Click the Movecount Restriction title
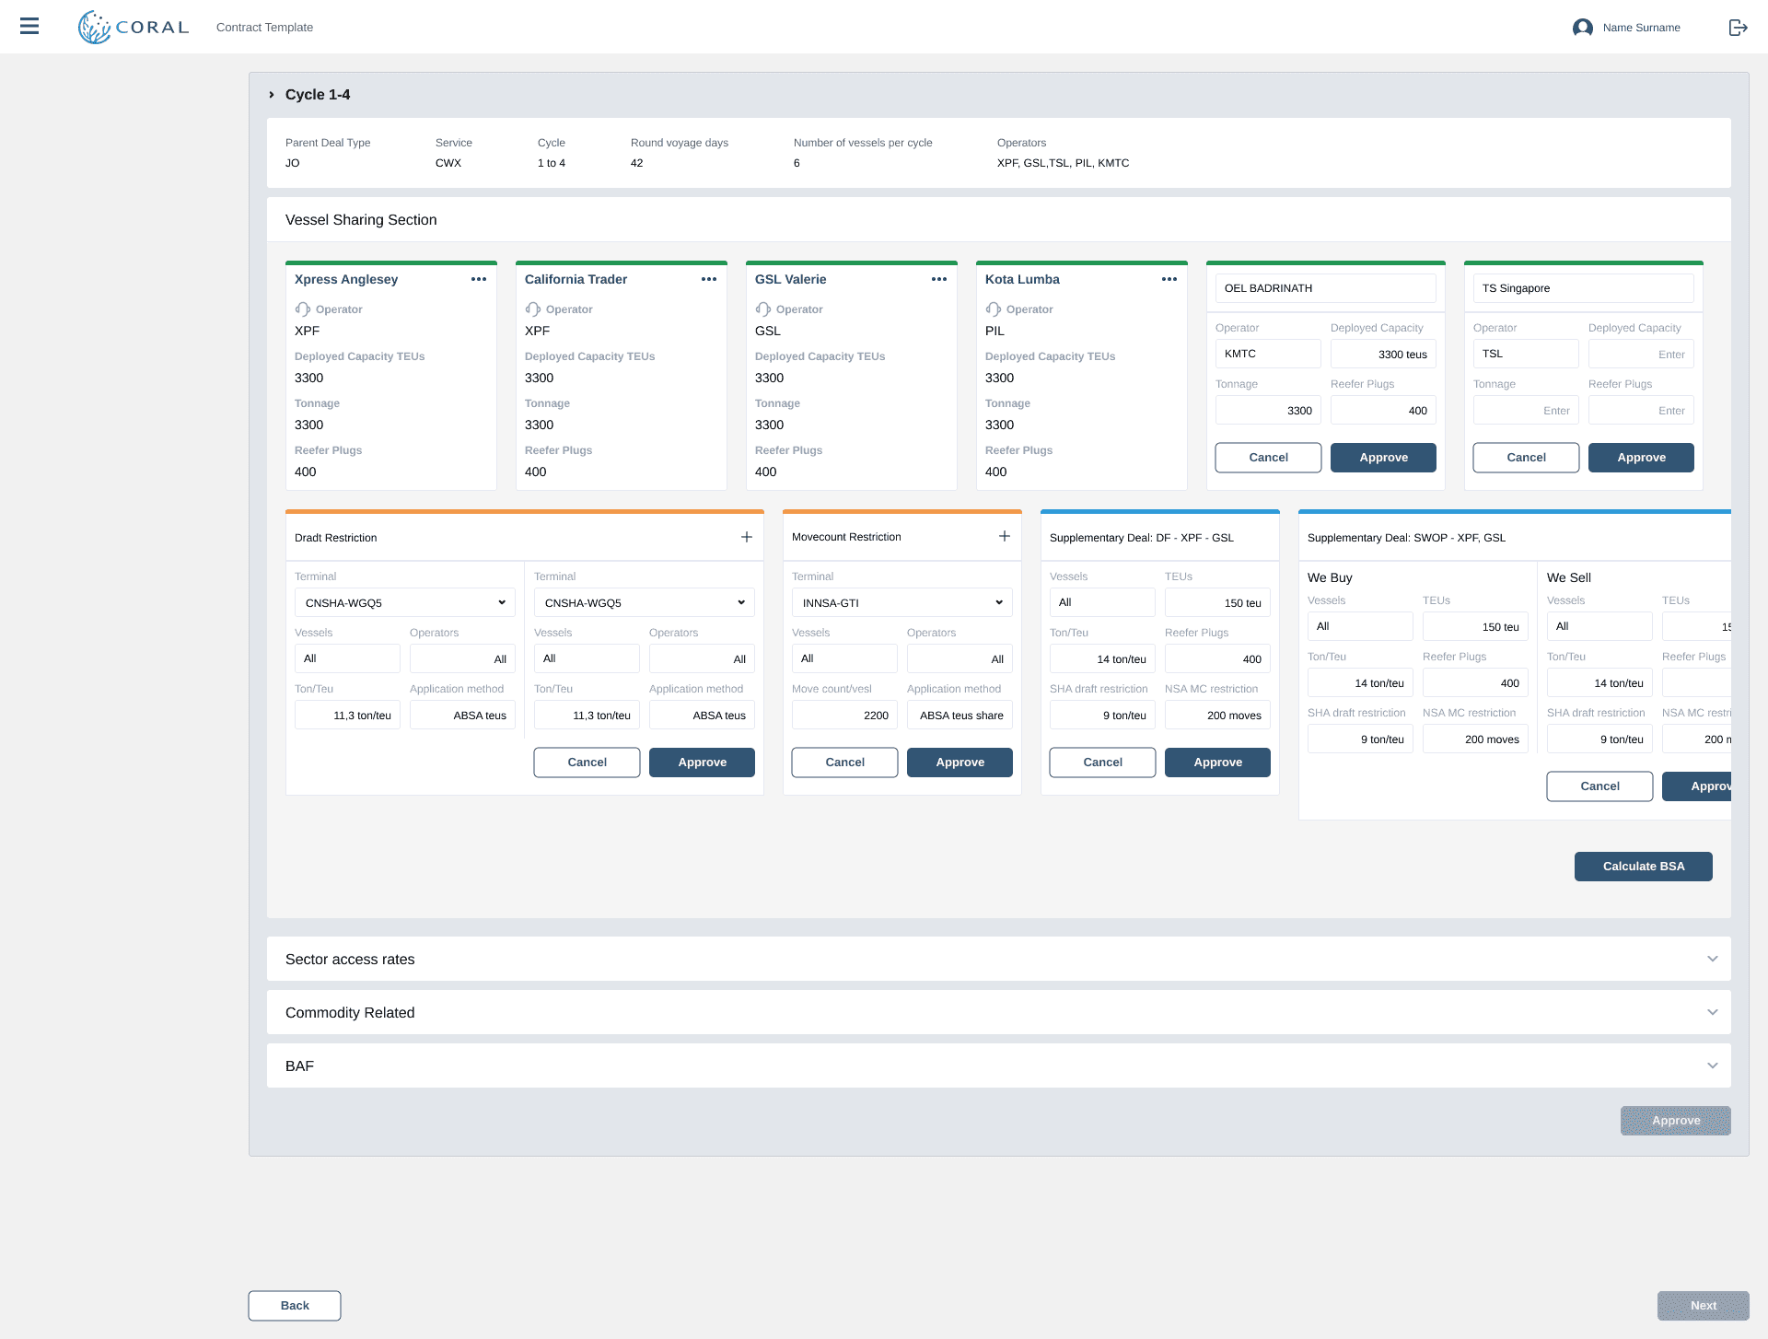The image size is (1768, 1339). (846, 537)
